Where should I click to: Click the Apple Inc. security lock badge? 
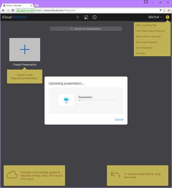(26, 10)
